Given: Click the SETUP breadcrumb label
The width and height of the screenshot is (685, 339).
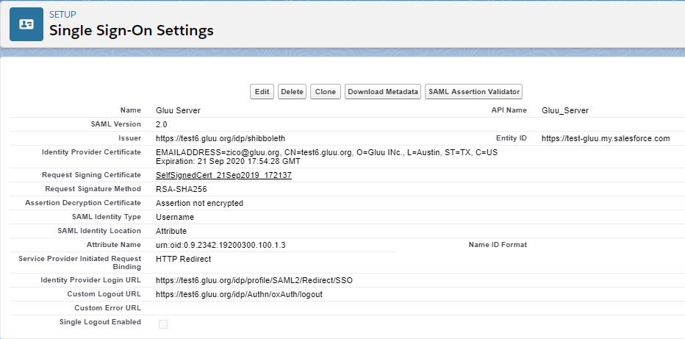Looking at the screenshot, I should click(x=62, y=15).
